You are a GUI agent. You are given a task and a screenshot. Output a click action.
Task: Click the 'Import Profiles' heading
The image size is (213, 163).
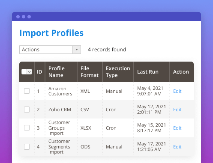click(51, 33)
